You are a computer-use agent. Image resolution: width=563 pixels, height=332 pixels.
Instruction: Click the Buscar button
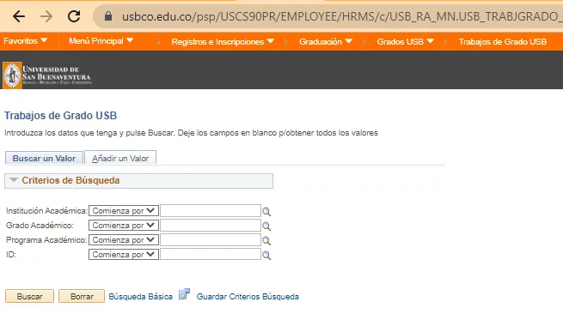[29, 297]
